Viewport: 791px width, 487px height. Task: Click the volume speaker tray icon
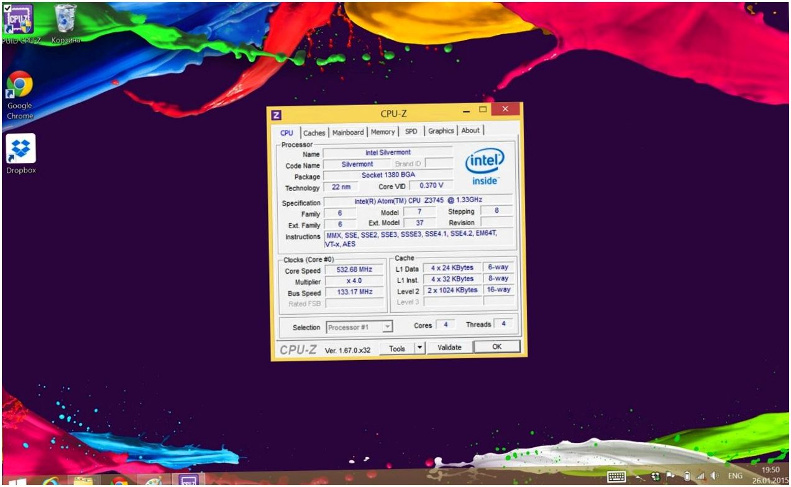click(x=715, y=476)
